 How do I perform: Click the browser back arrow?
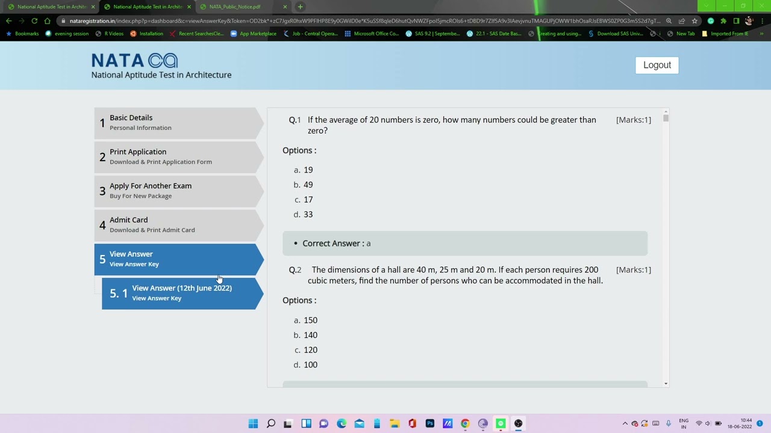[8, 20]
